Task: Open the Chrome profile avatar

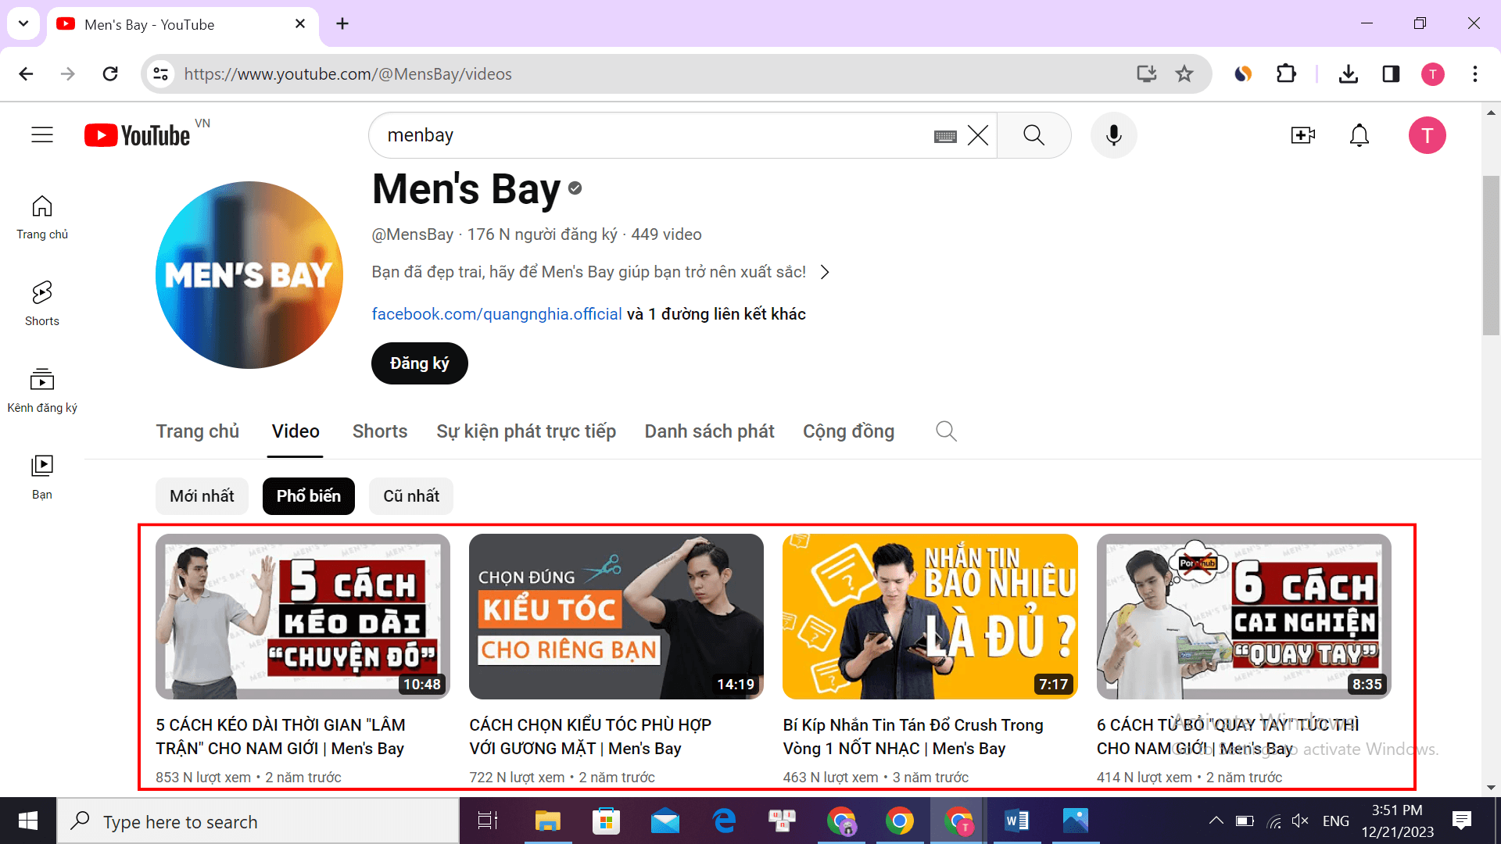Action: click(1432, 73)
